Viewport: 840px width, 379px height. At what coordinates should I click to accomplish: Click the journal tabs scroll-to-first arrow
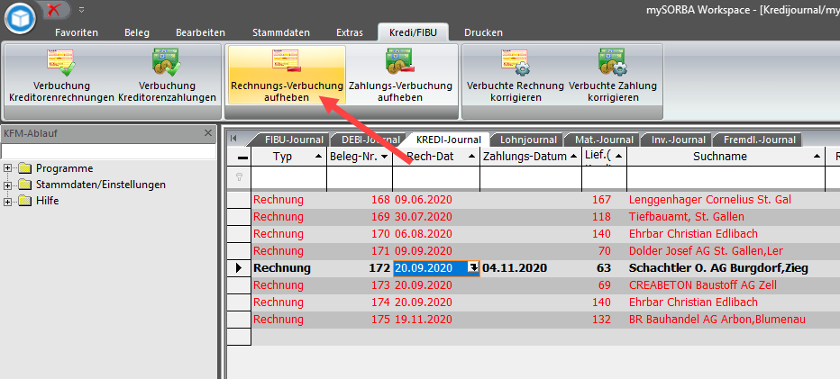pos(233,138)
